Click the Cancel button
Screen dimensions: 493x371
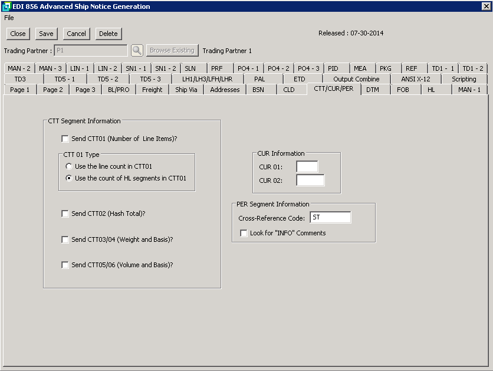point(76,34)
